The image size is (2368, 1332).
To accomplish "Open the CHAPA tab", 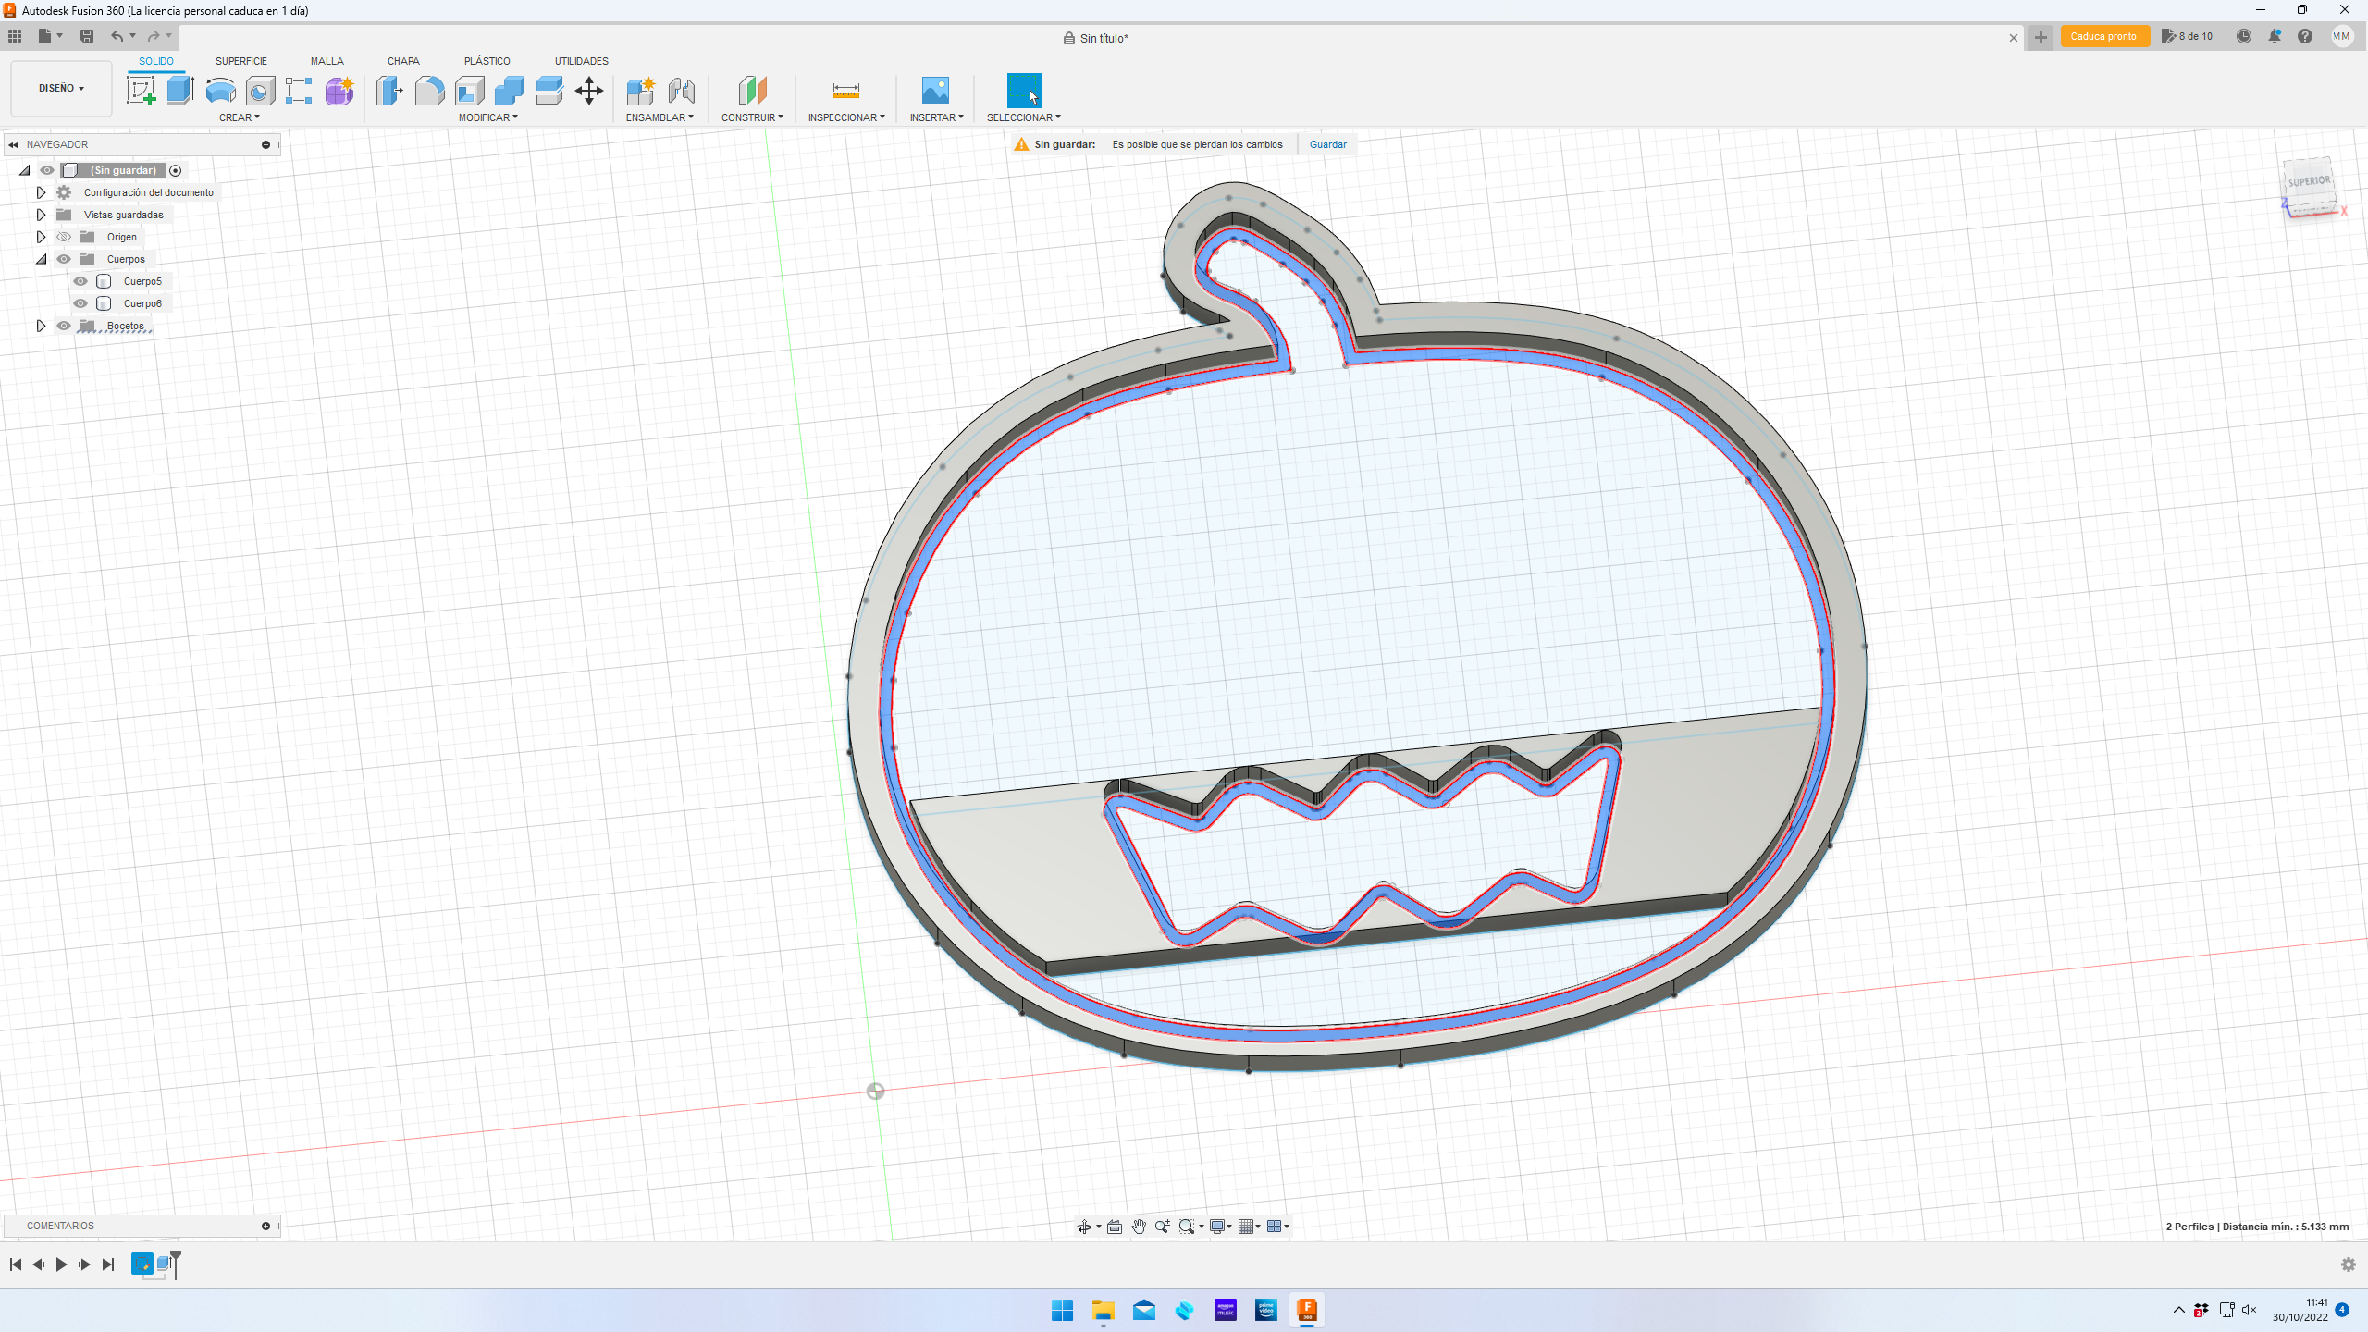I will 403,61.
